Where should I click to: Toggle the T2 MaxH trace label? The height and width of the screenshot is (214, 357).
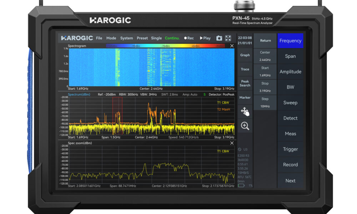[223, 109]
